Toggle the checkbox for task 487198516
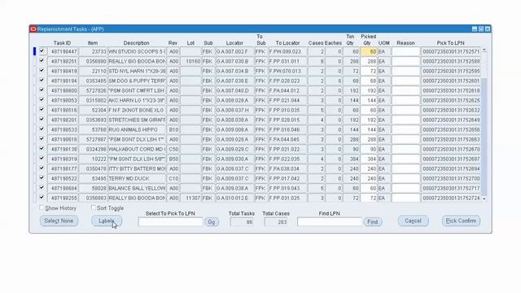Image resolution: width=521 pixels, height=293 pixels. pos(42,110)
